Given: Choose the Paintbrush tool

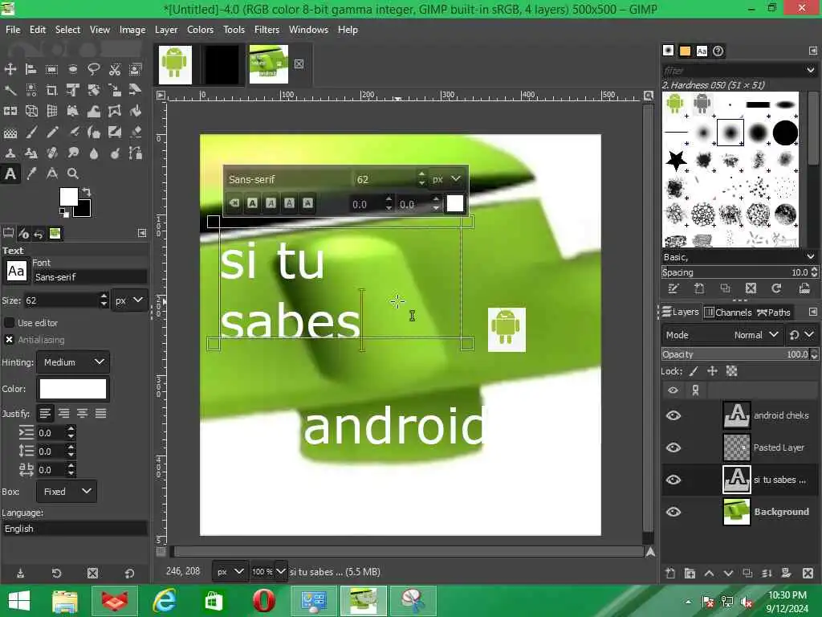Looking at the screenshot, I should pos(31,132).
